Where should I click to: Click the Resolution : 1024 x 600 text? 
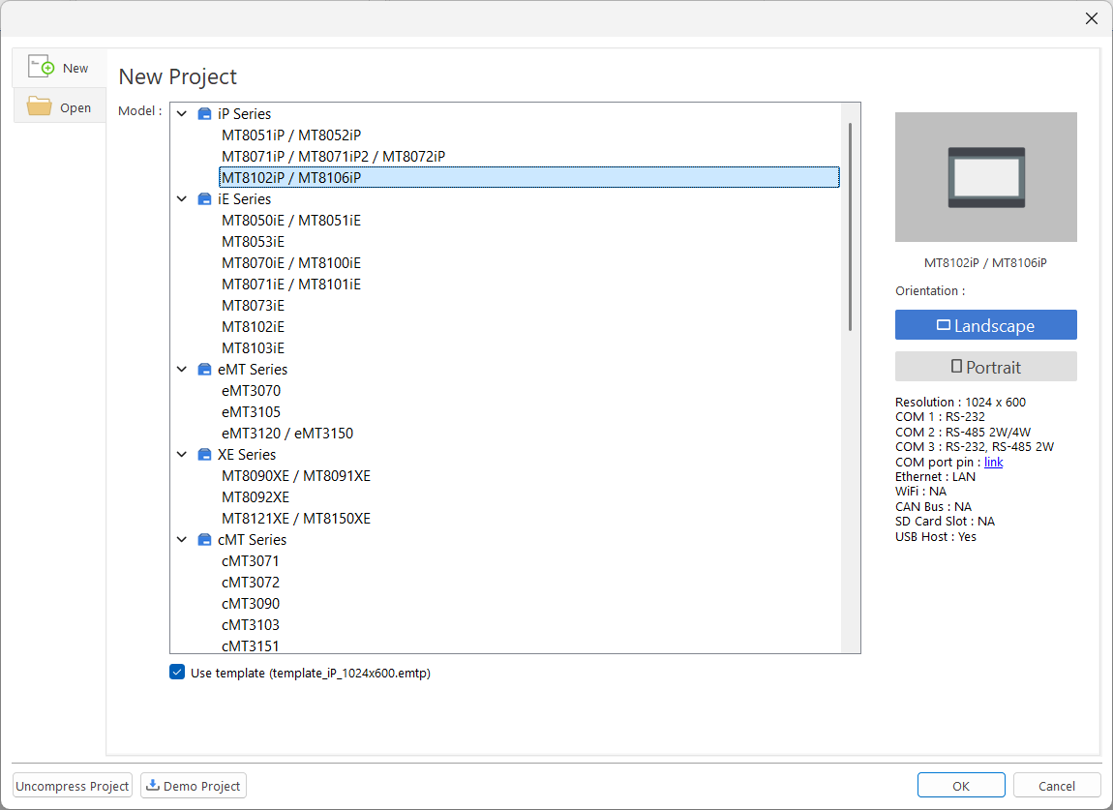click(960, 402)
